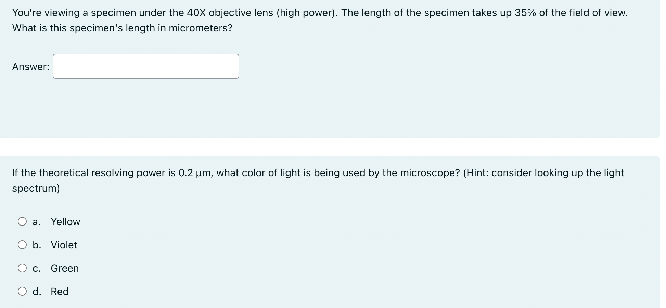Click the 'd.' option letter
The width and height of the screenshot is (666, 308).
click(x=37, y=291)
